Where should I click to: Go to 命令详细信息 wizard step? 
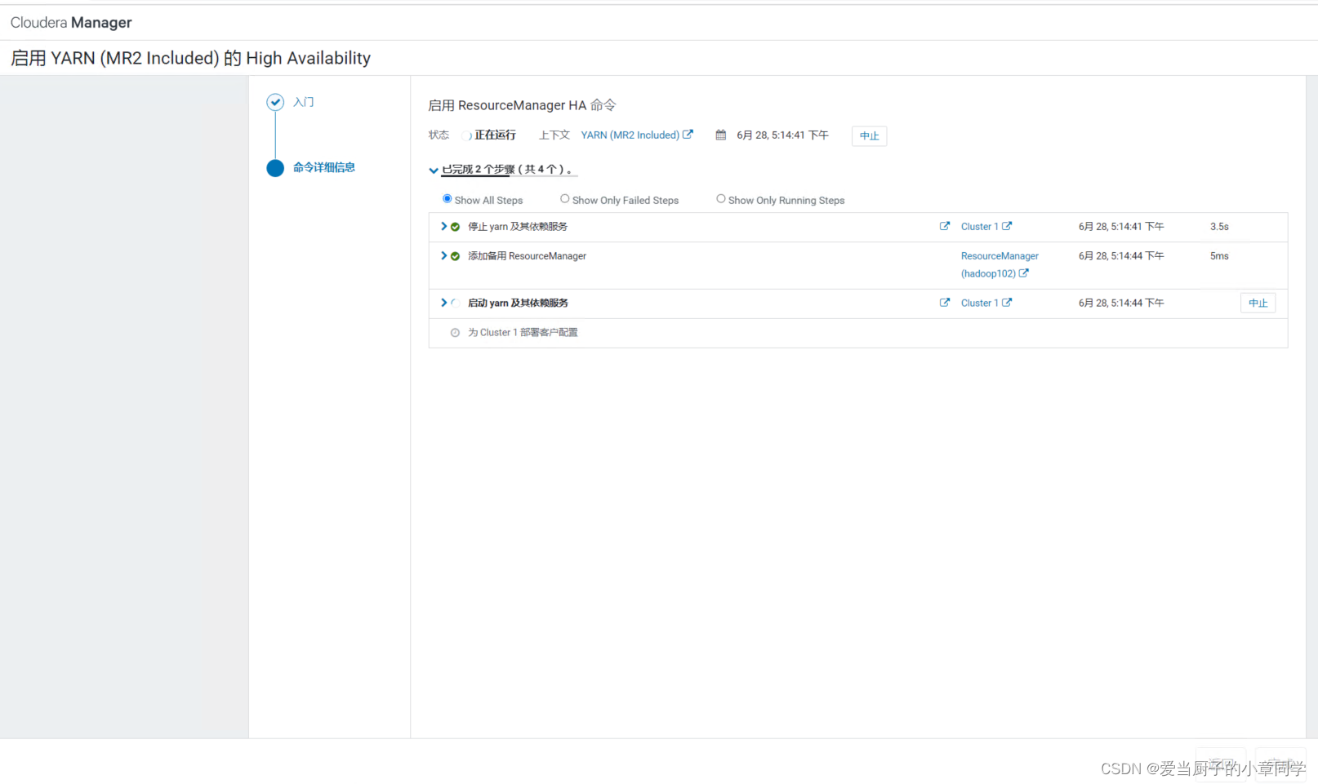point(324,167)
